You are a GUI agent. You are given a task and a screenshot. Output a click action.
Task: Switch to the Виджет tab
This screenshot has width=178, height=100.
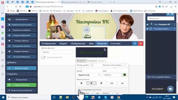coord(63,44)
